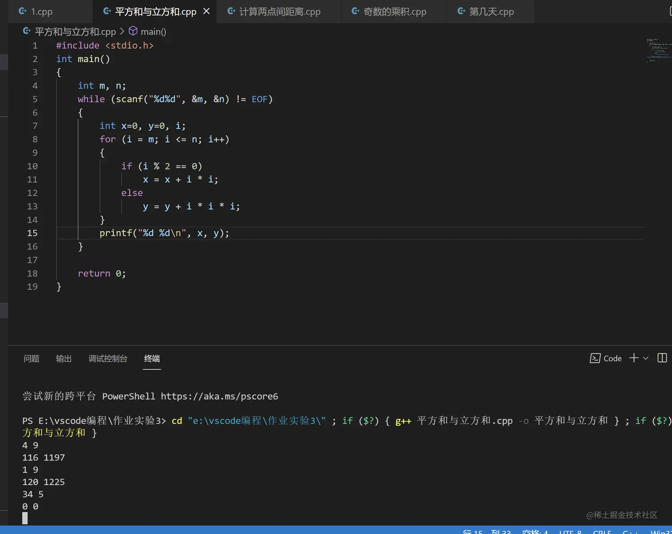Click line number 15 in the gutter

click(x=32, y=233)
